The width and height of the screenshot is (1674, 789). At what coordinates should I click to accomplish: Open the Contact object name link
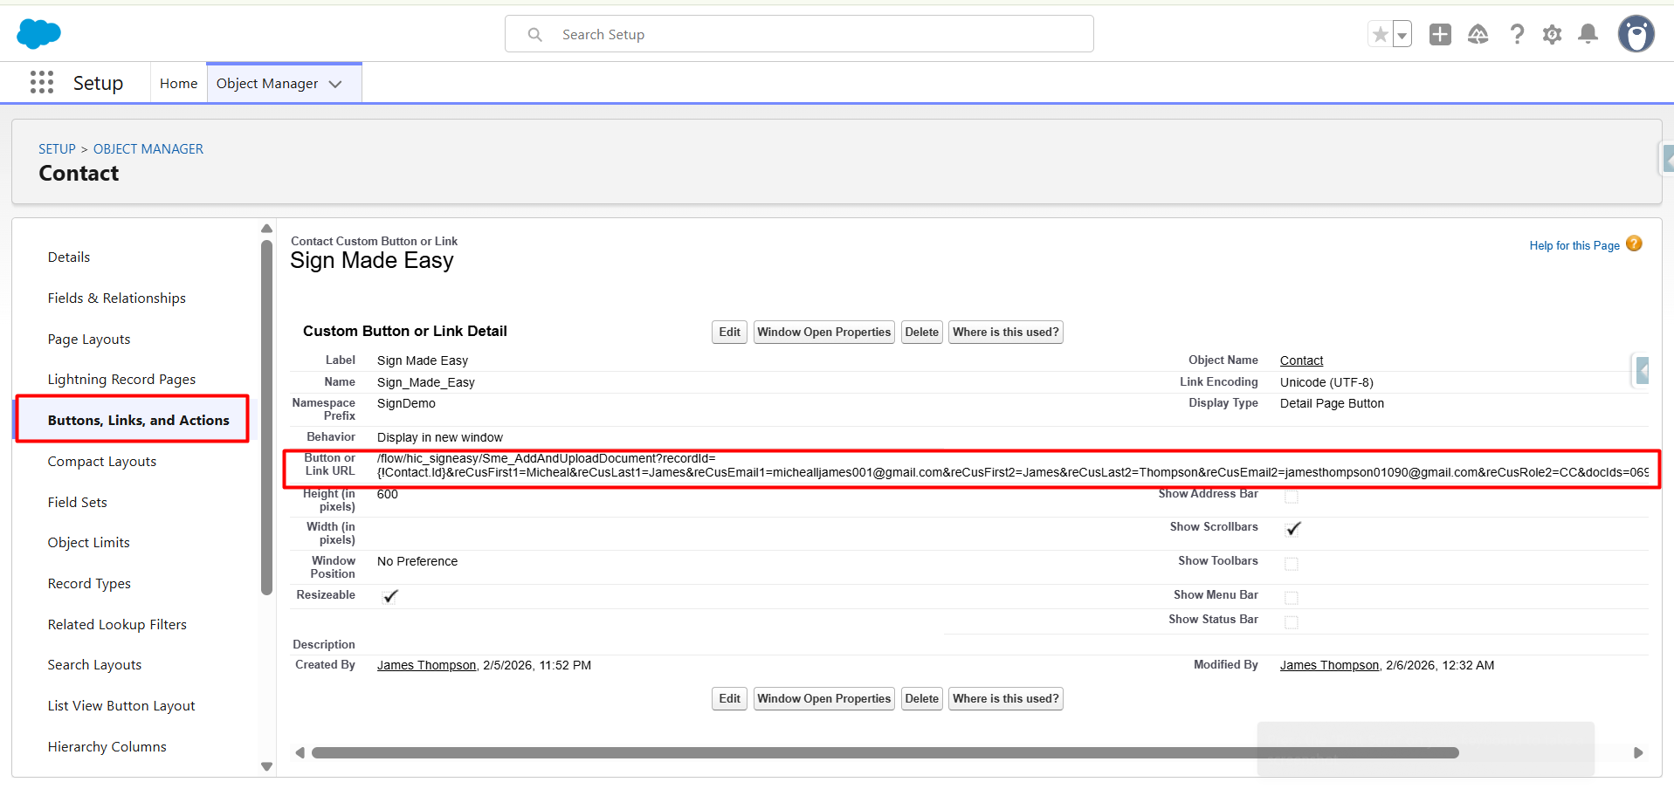coord(1301,360)
